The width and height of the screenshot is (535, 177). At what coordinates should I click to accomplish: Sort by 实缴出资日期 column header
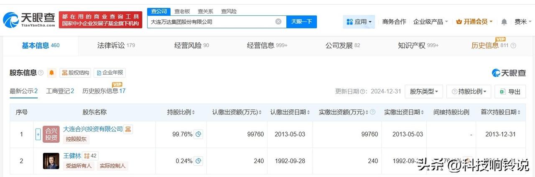point(404,112)
